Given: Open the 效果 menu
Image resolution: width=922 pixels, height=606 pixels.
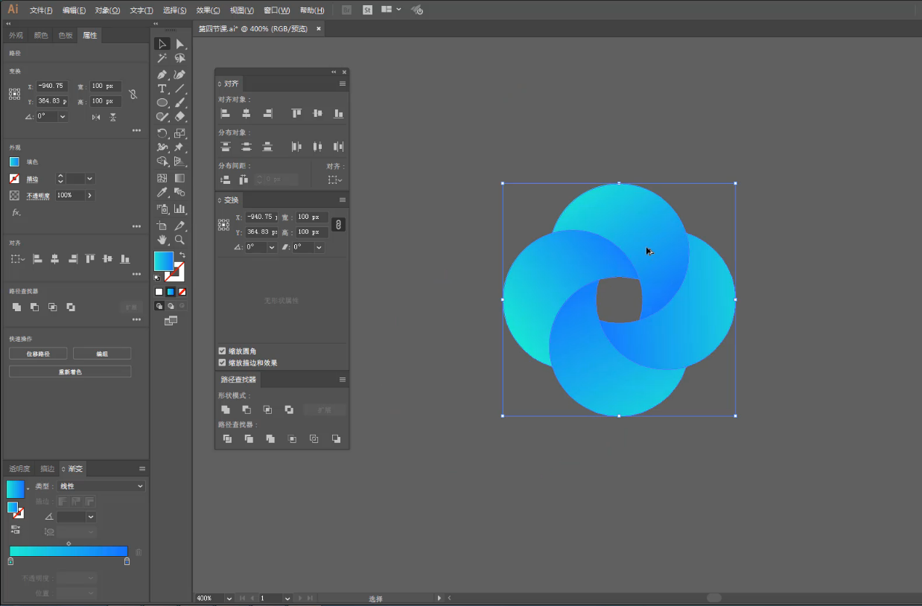Looking at the screenshot, I should coord(208,10).
